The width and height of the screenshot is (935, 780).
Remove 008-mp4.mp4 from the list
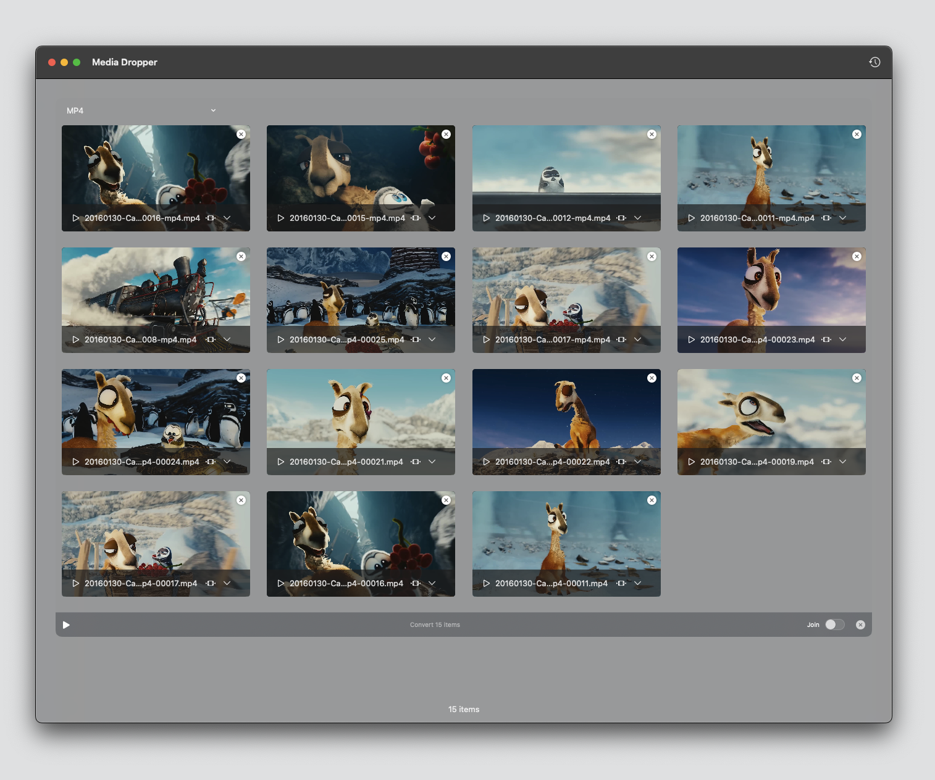click(241, 256)
